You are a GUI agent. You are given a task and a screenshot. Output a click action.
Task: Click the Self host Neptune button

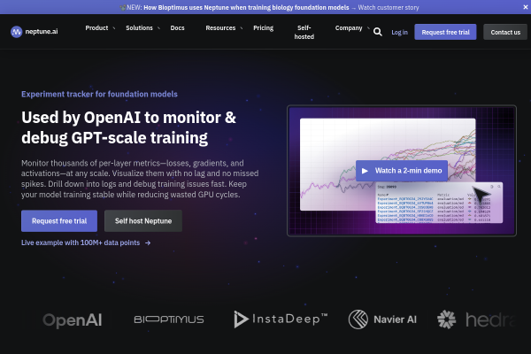coord(143,219)
